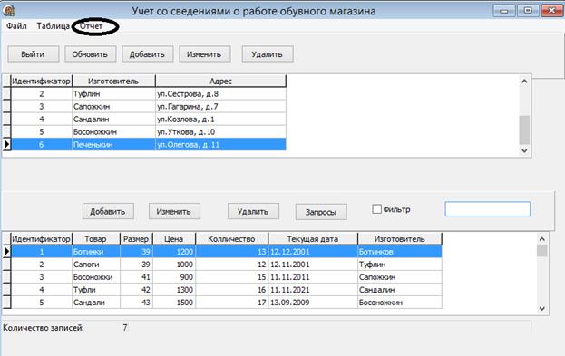The height and width of the screenshot is (356, 565).
Task: Select the Печенькин cell
Action: coord(113,145)
